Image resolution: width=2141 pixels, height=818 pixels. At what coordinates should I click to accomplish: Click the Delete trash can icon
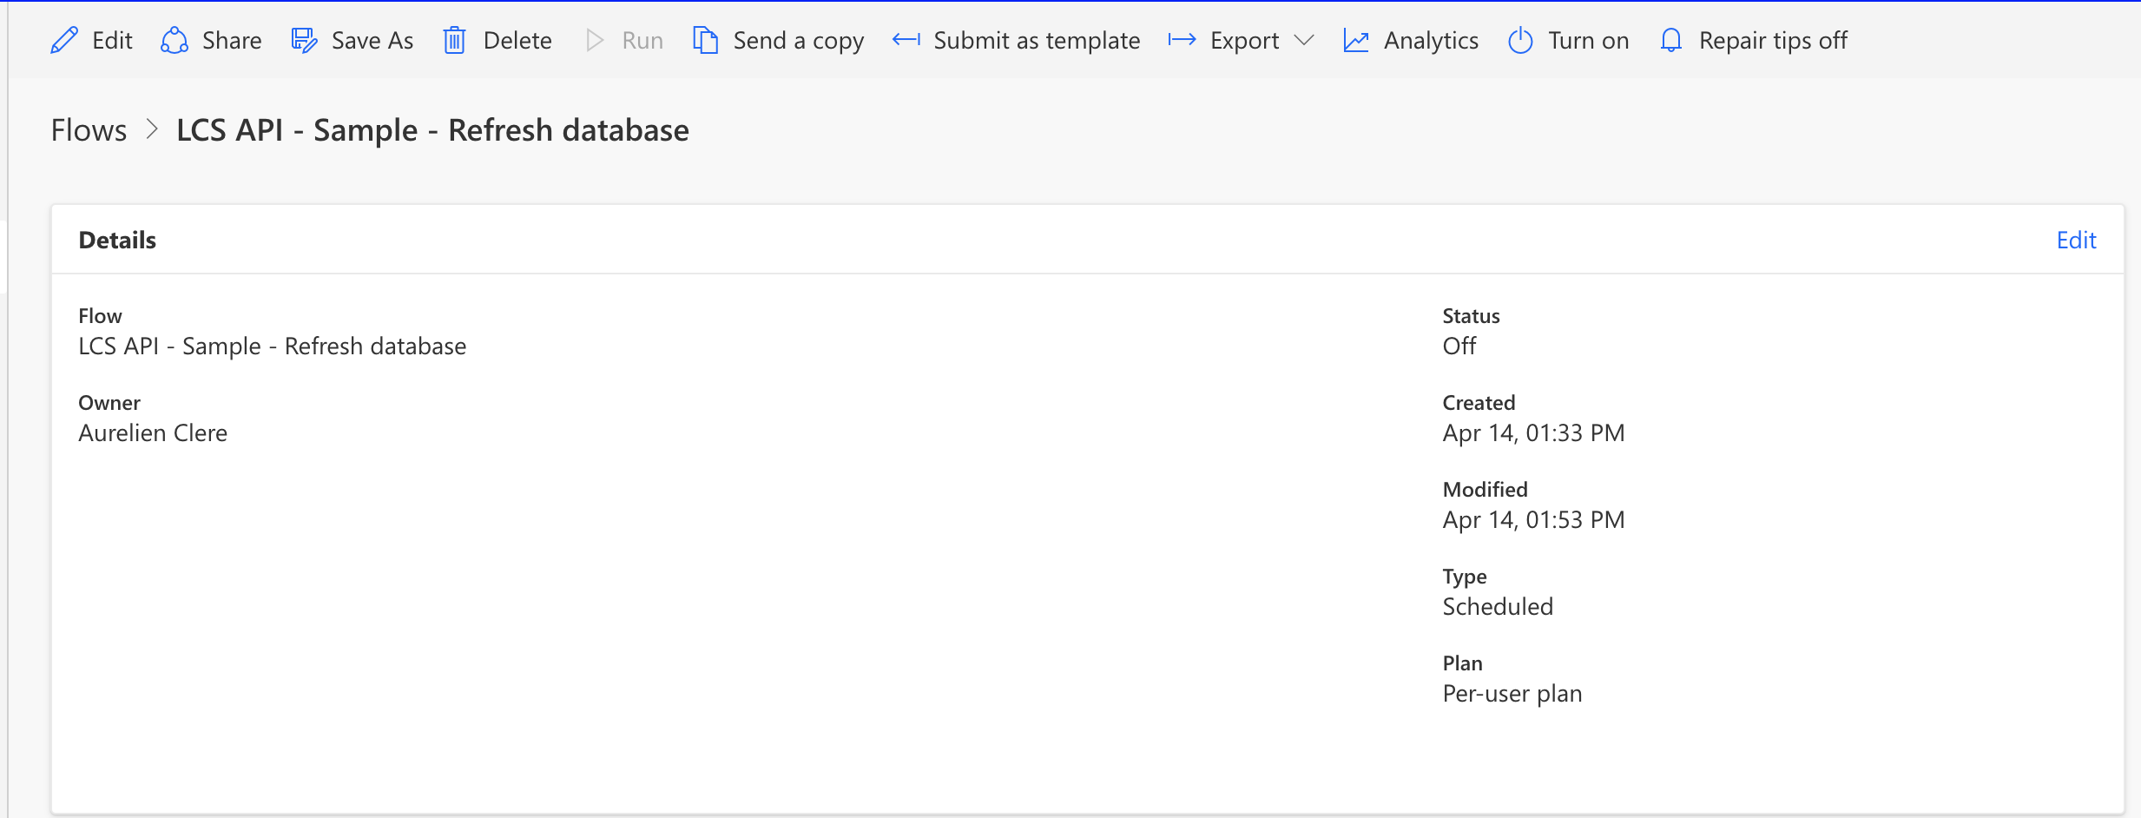click(x=455, y=41)
